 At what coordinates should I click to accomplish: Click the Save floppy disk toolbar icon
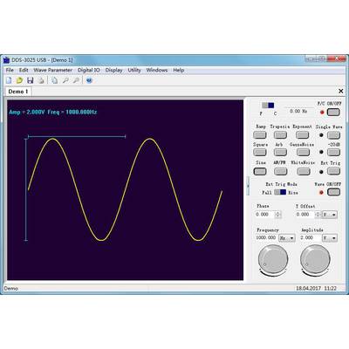(30, 80)
